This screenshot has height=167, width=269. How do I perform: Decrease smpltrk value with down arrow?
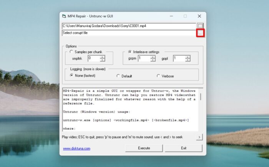103,60
